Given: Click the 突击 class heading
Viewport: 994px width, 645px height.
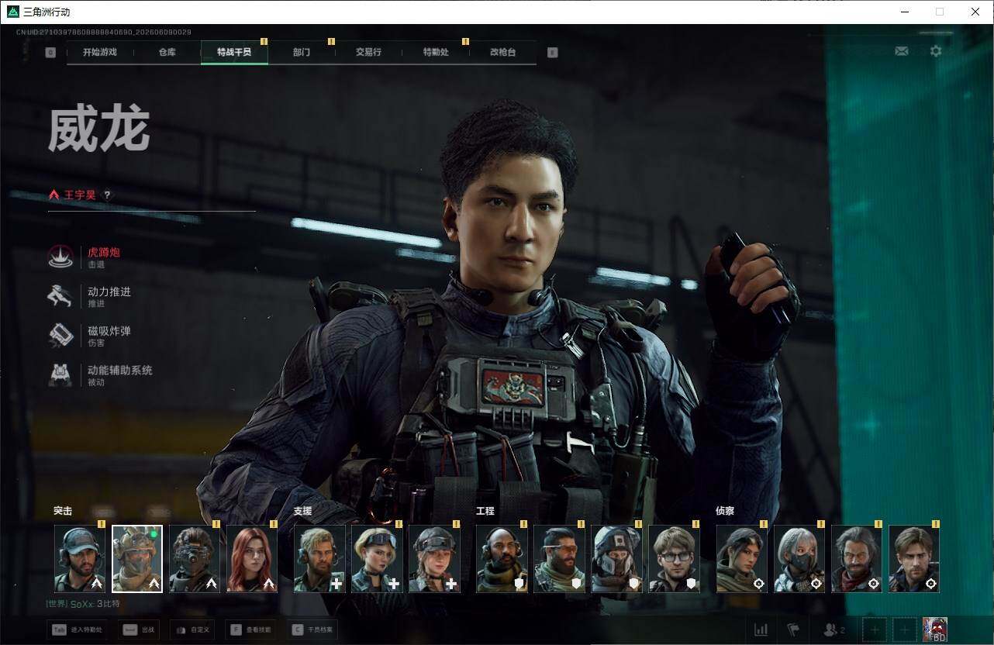Looking at the screenshot, I should pos(63,512).
